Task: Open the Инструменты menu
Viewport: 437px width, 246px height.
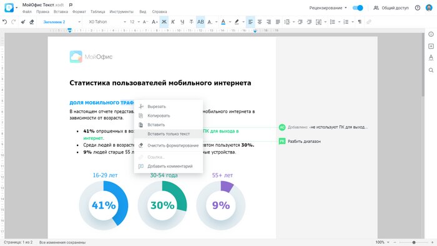Action: [122, 12]
